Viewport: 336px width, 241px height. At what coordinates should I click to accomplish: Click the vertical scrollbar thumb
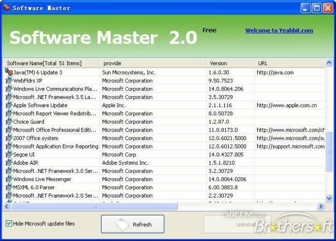[x=329, y=152]
